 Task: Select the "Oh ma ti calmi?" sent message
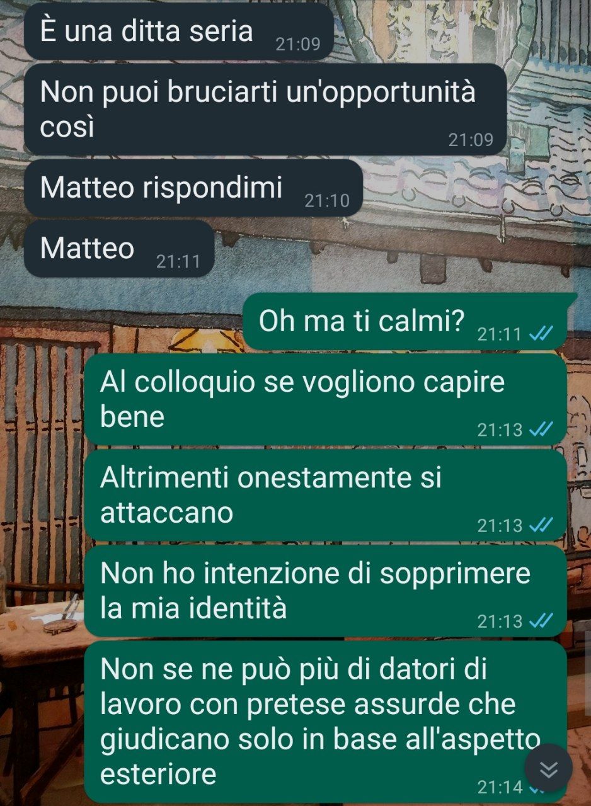pos(409,322)
